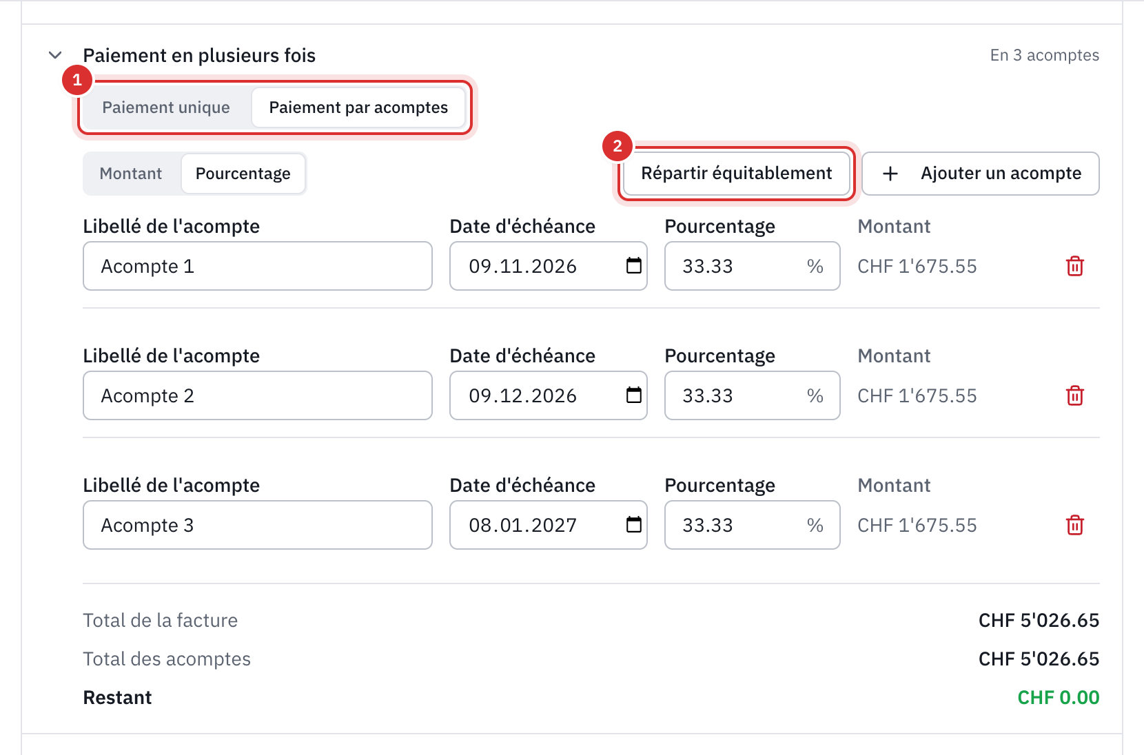Edit the Acompte 2 label field
The width and height of the screenshot is (1144, 755).
coord(258,395)
